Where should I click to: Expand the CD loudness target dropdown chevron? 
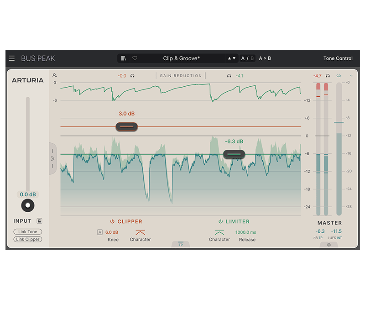tap(351, 76)
